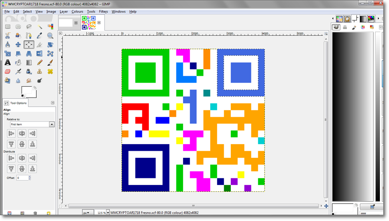The image size is (389, 221).
Task: Click the foreground colour swatch in toolbox
Action: [26, 90]
